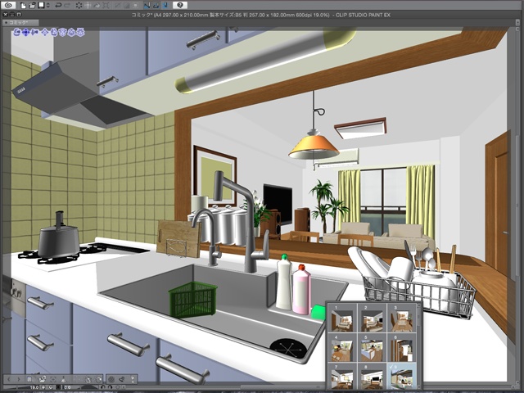Click the New document icon
This screenshot has height=393, width=524.
point(24,6)
